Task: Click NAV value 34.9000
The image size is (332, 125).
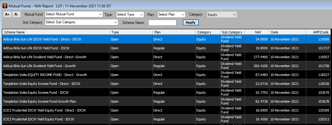Action: [261, 39]
